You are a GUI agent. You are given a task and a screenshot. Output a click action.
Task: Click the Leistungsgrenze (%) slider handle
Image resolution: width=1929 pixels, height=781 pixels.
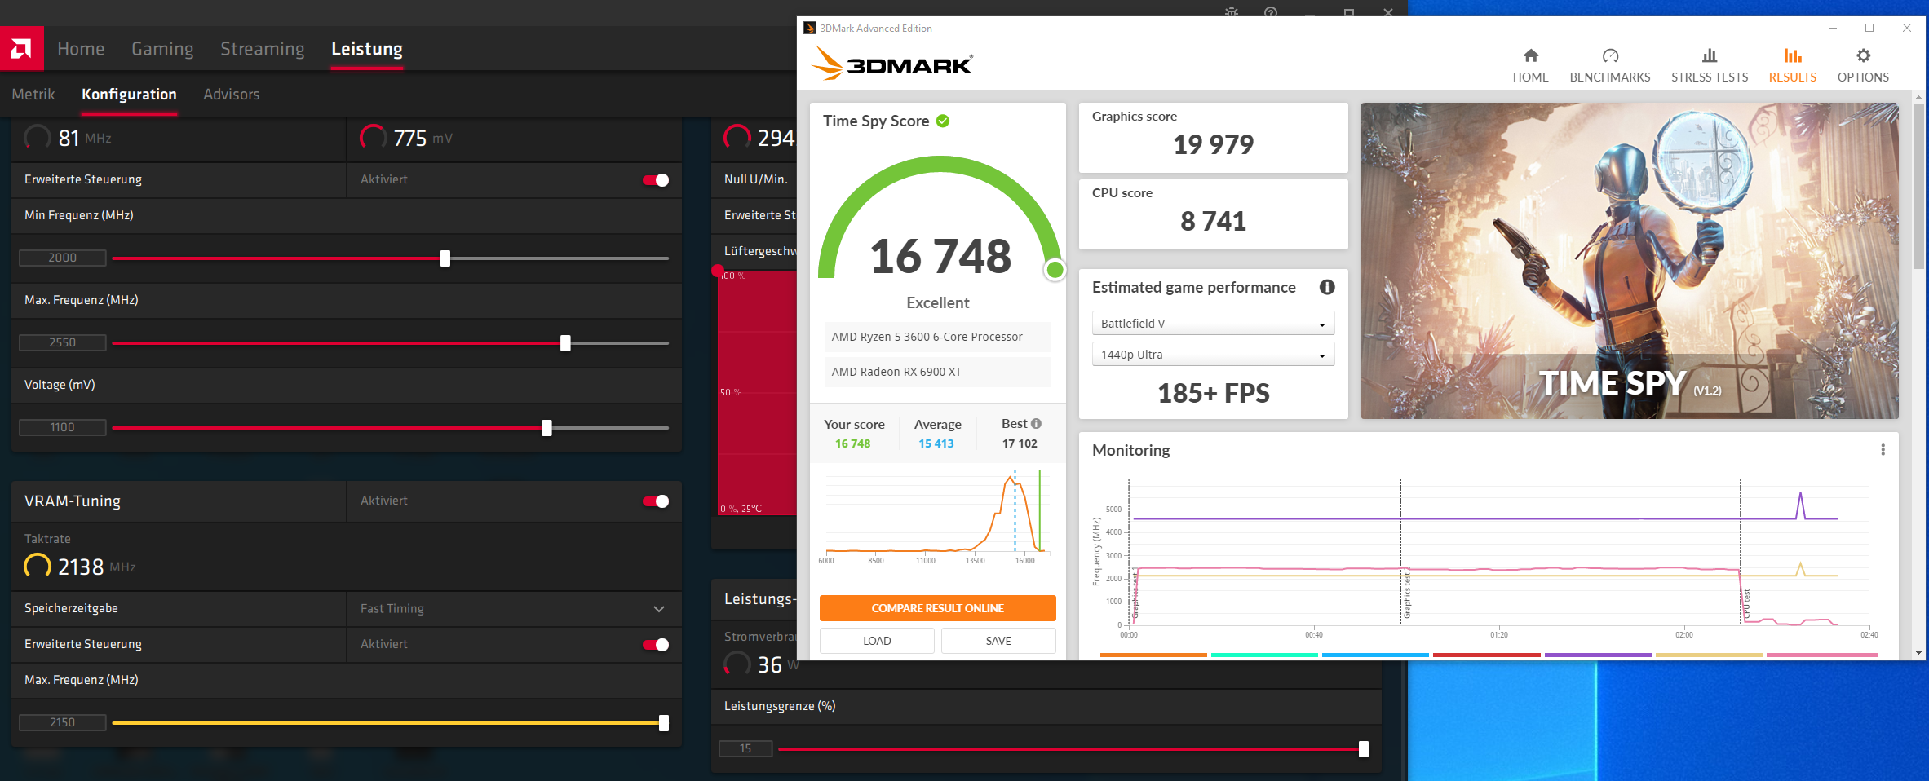[1364, 749]
